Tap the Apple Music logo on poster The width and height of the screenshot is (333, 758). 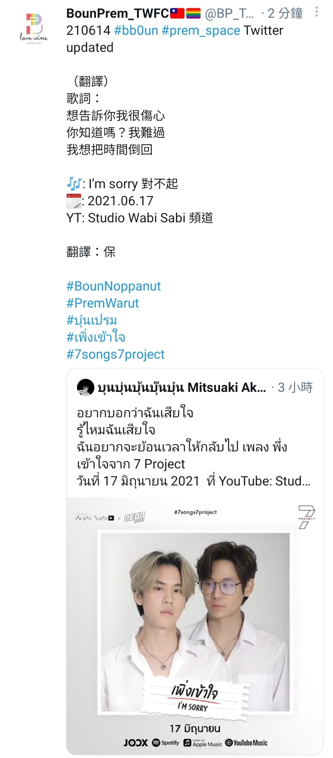pyautogui.click(x=203, y=743)
